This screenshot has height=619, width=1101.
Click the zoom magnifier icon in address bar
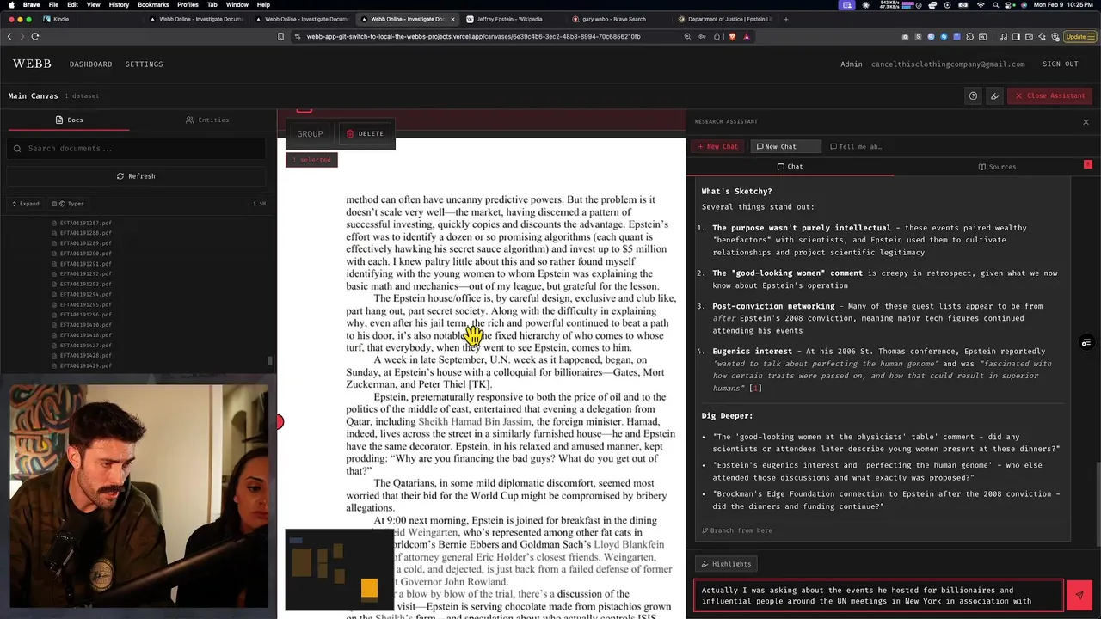tap(687, 36)
